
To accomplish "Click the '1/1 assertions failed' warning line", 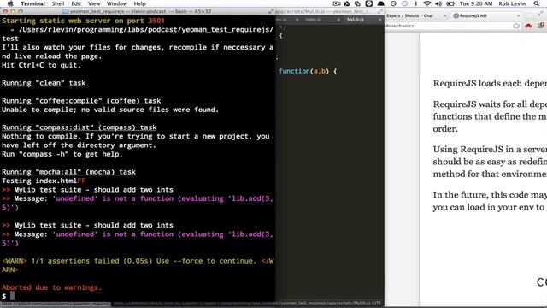I will pos(138,265).
